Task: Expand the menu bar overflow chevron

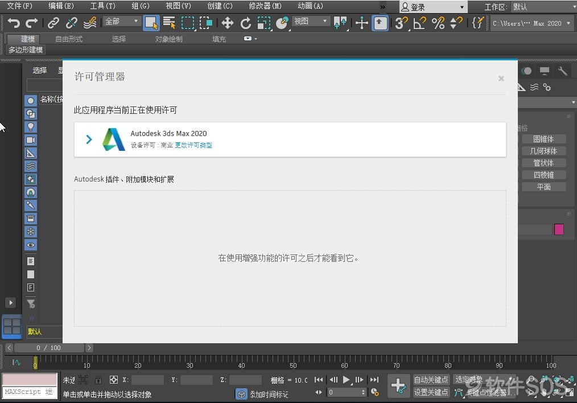Action: pos(383,7)
